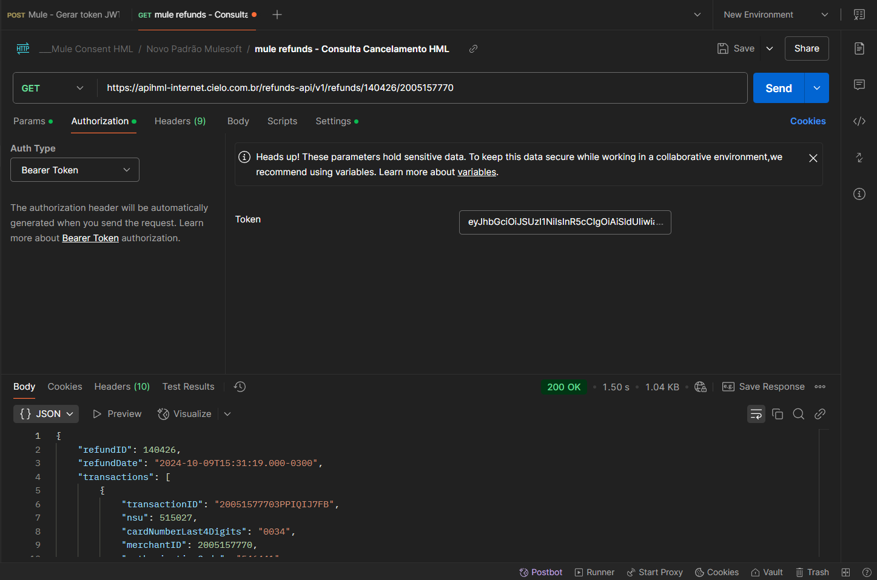877x580 pixels.
Task: Open the Comments icon in right sidebar
Action: point(859,85)
